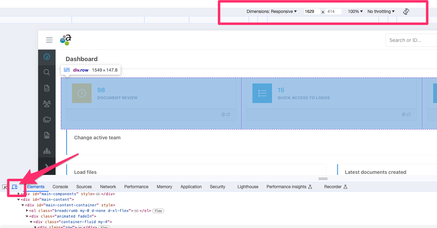Screen dimensions: 437x228
Task: Click the image file icon in sidebar
Action: 47,135
